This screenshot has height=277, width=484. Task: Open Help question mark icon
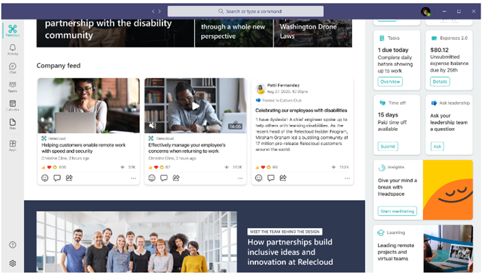coord(12,244)
